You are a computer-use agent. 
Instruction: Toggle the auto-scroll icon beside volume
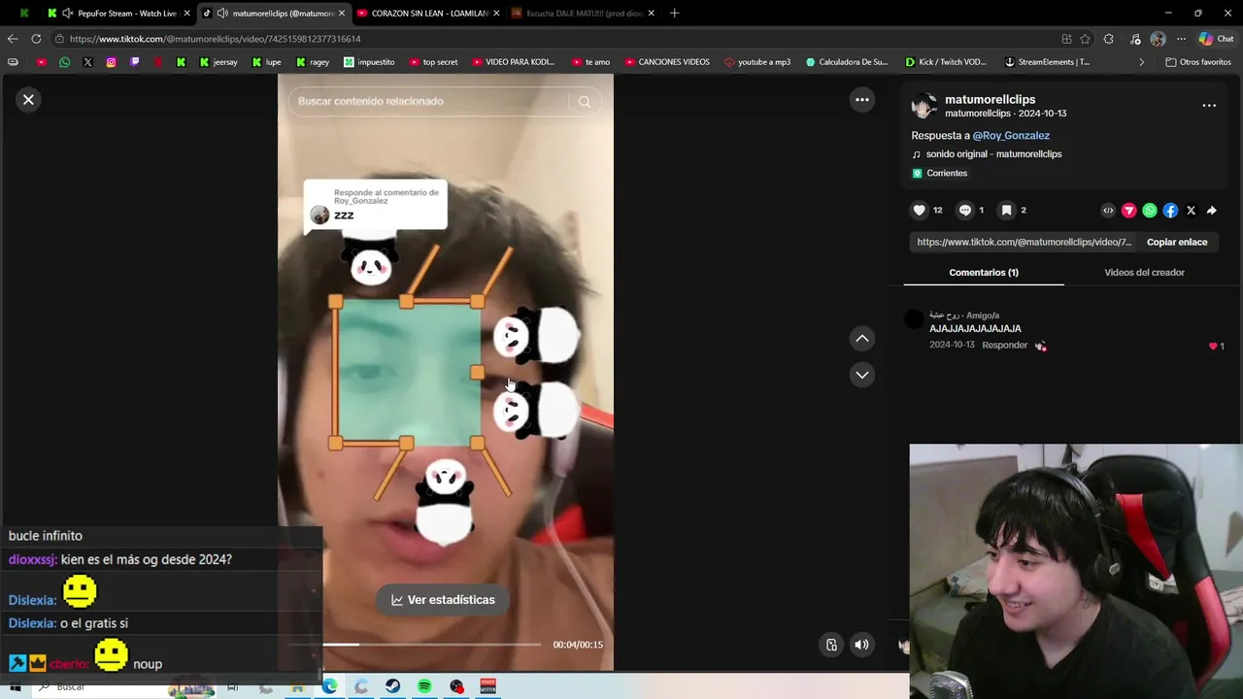[831, 645]
